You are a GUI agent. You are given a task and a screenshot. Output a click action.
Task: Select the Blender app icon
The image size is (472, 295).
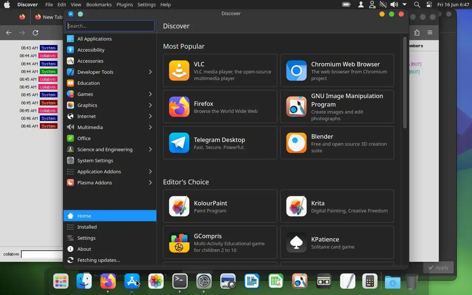point(296,143)
